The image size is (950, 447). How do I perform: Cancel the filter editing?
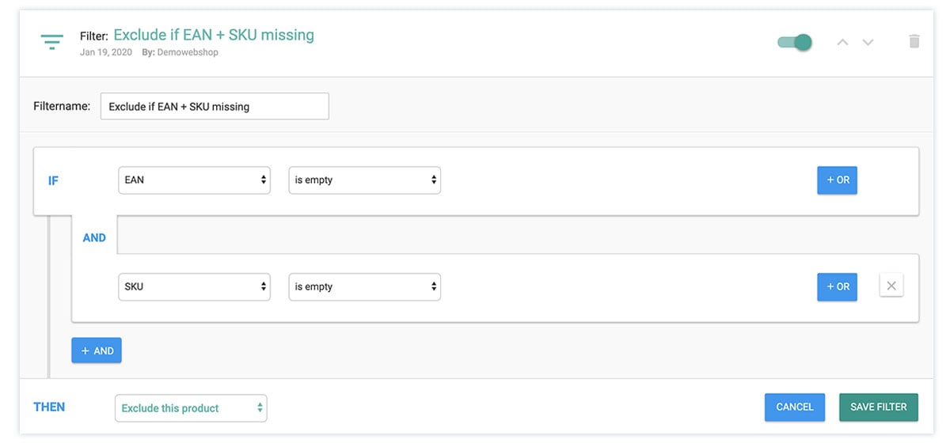794,407
